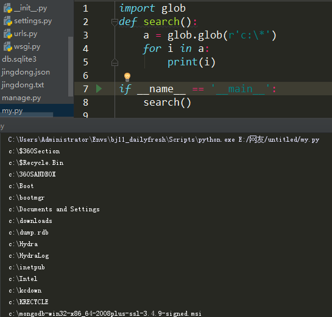Select jingdong.json in project tree
This screenshot has width=332, height=317.
26,72
